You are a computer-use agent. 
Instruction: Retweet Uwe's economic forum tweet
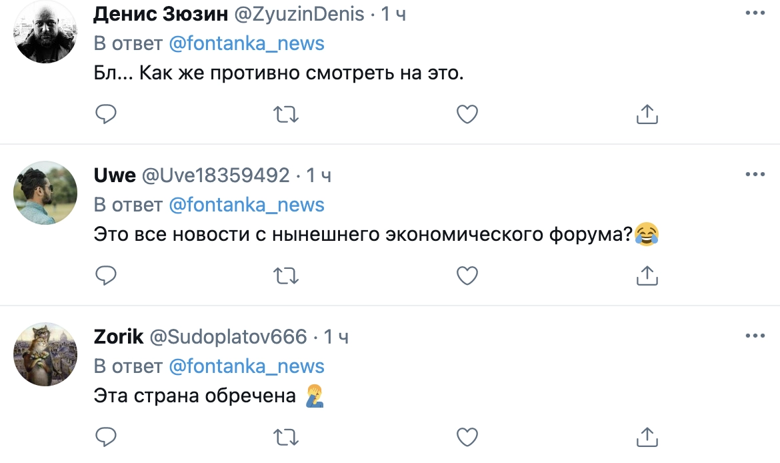[287, 275]
